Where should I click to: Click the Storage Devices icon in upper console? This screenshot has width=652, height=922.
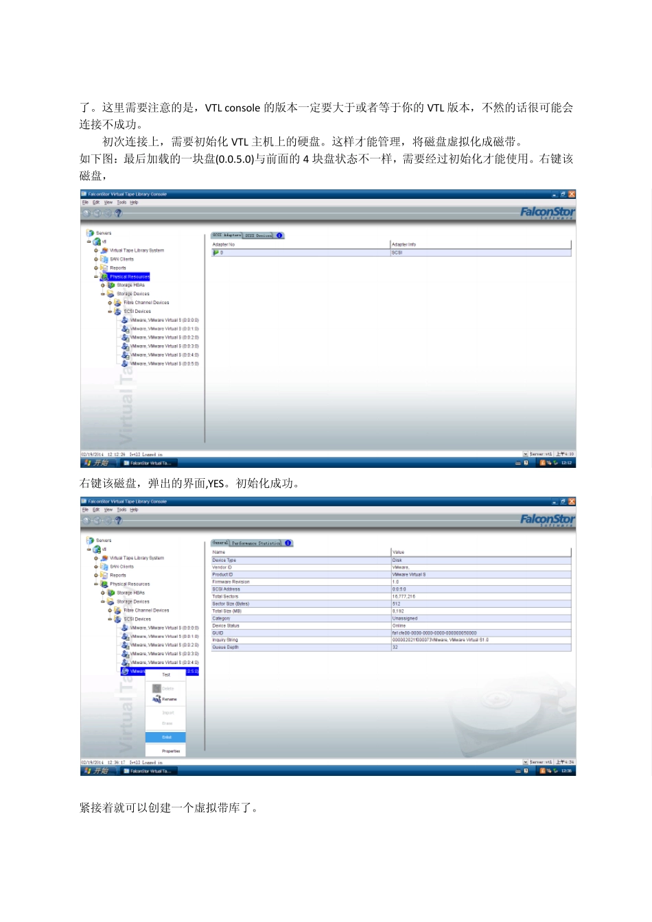[x=111, y=294]
